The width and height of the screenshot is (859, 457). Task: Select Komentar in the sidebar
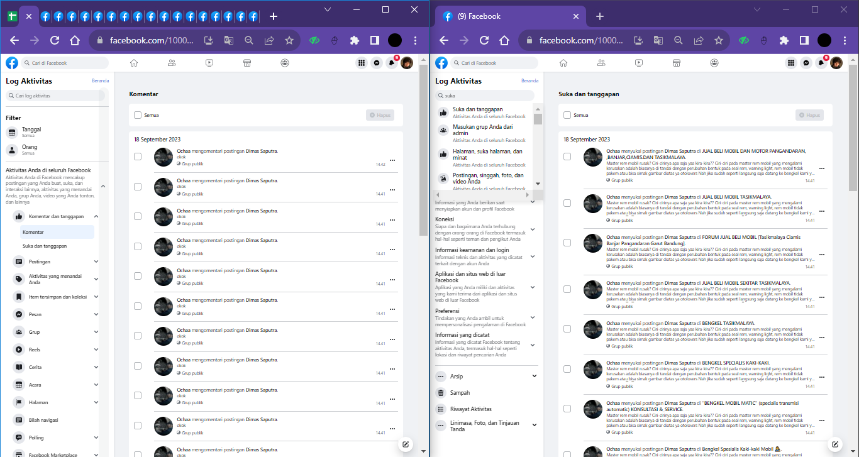point(57,232)
